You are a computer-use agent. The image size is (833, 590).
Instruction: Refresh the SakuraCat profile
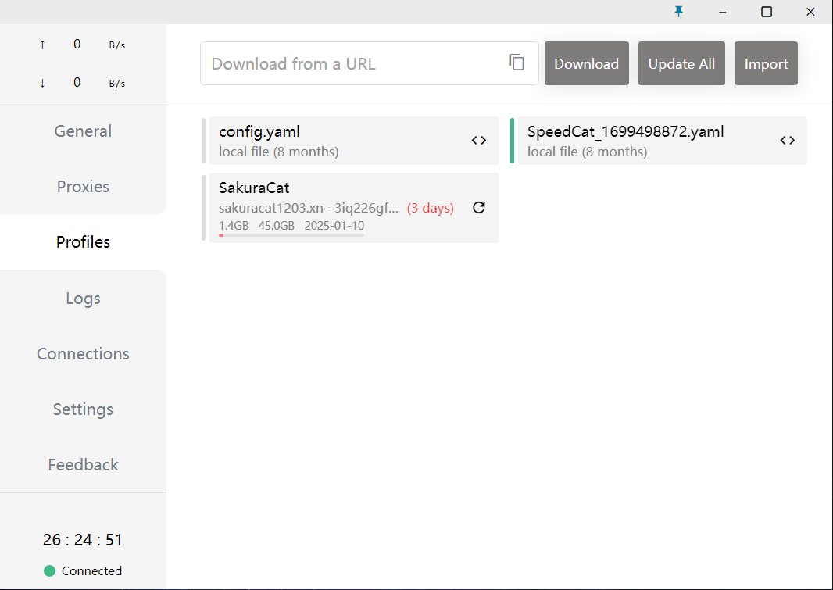tap(479, 208)
